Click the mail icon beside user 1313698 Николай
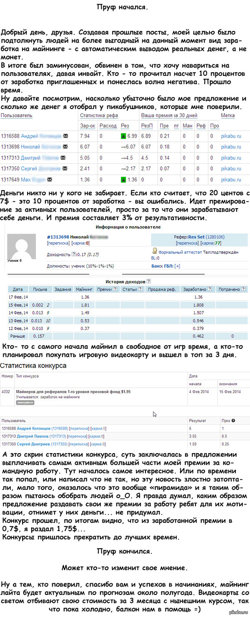Image resolution: width=250 pixels, height=617 pixels. 65,147
